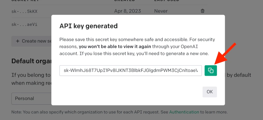The width and height of the screenshot is (263, 120).
Task: Click the Default organization heading
Action: coord(31,61)
